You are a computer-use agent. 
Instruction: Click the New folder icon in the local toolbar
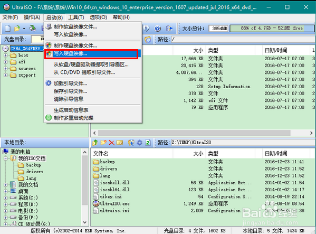coord(103,143)
